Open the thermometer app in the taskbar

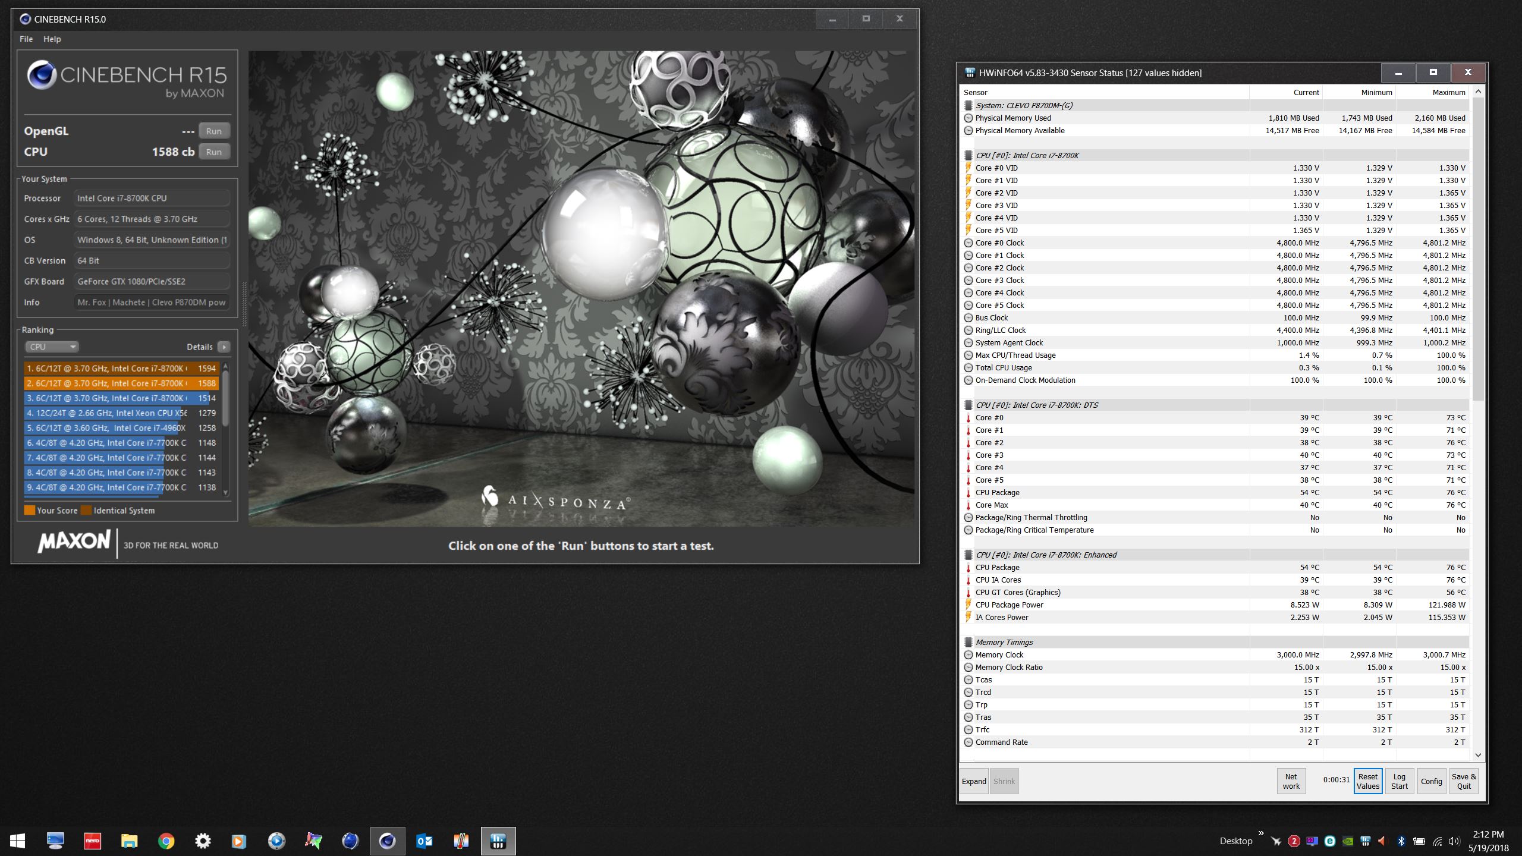coord(461,841)
